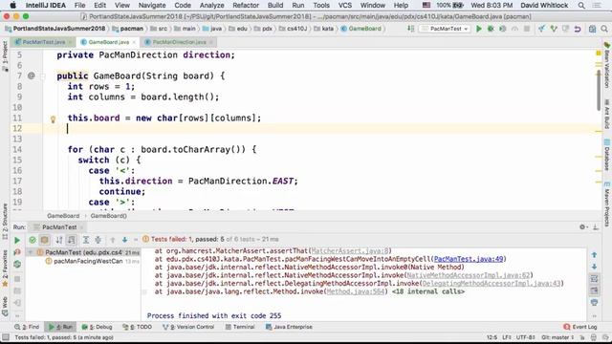Screen dimensions: 612x344
Task: Go to Next Failed Test arrow
Action: (124, 240)
